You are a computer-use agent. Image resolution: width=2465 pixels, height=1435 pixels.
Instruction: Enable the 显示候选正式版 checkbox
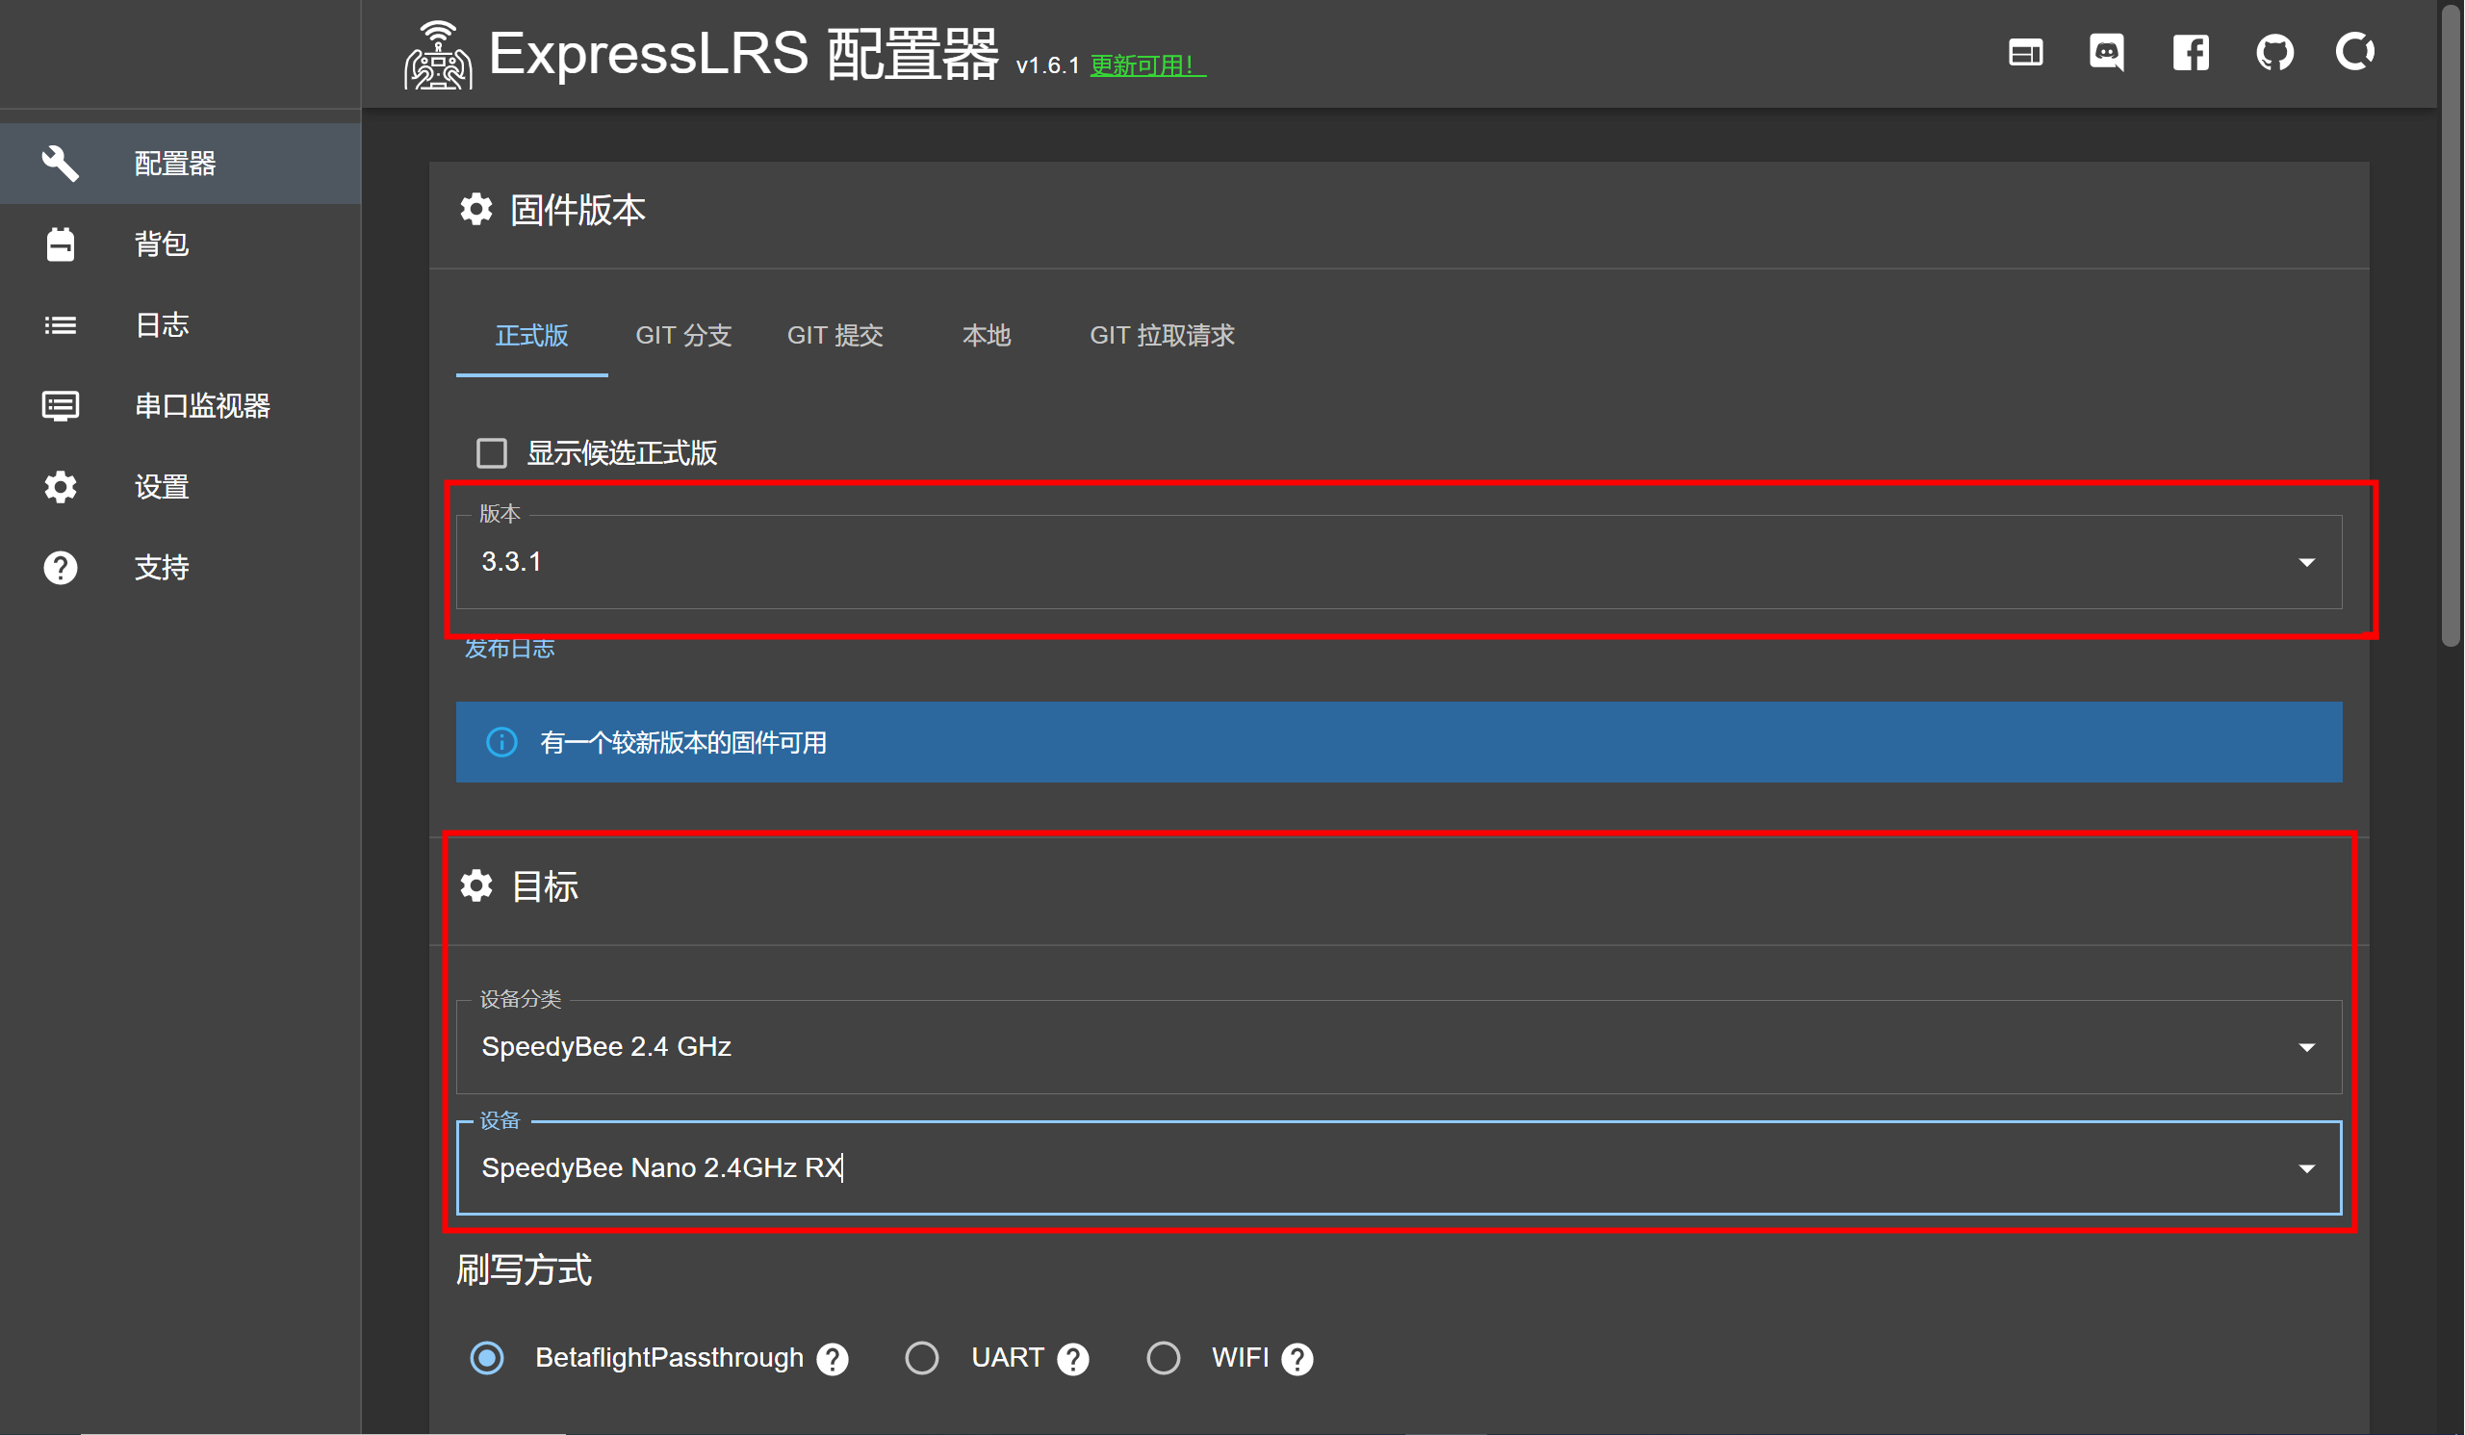[491, 453]
